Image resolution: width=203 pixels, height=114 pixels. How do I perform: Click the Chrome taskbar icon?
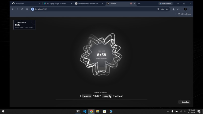point(91,111)
